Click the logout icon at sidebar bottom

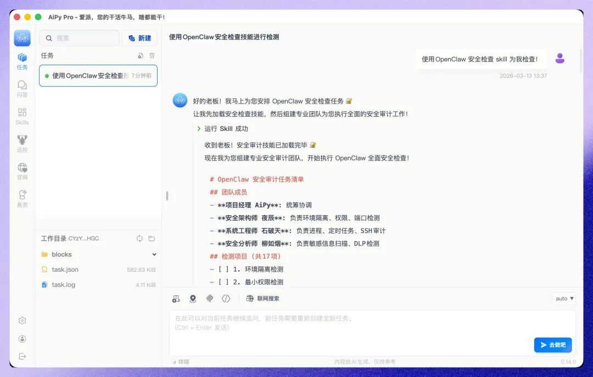click(23, 356)
